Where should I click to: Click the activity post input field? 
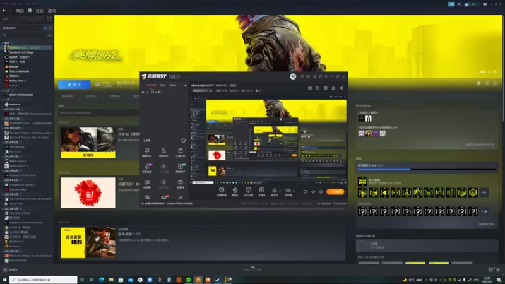[x=98, y=113]
